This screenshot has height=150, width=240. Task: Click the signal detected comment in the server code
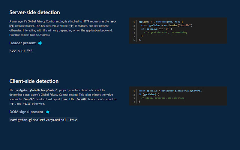(165, 32)
